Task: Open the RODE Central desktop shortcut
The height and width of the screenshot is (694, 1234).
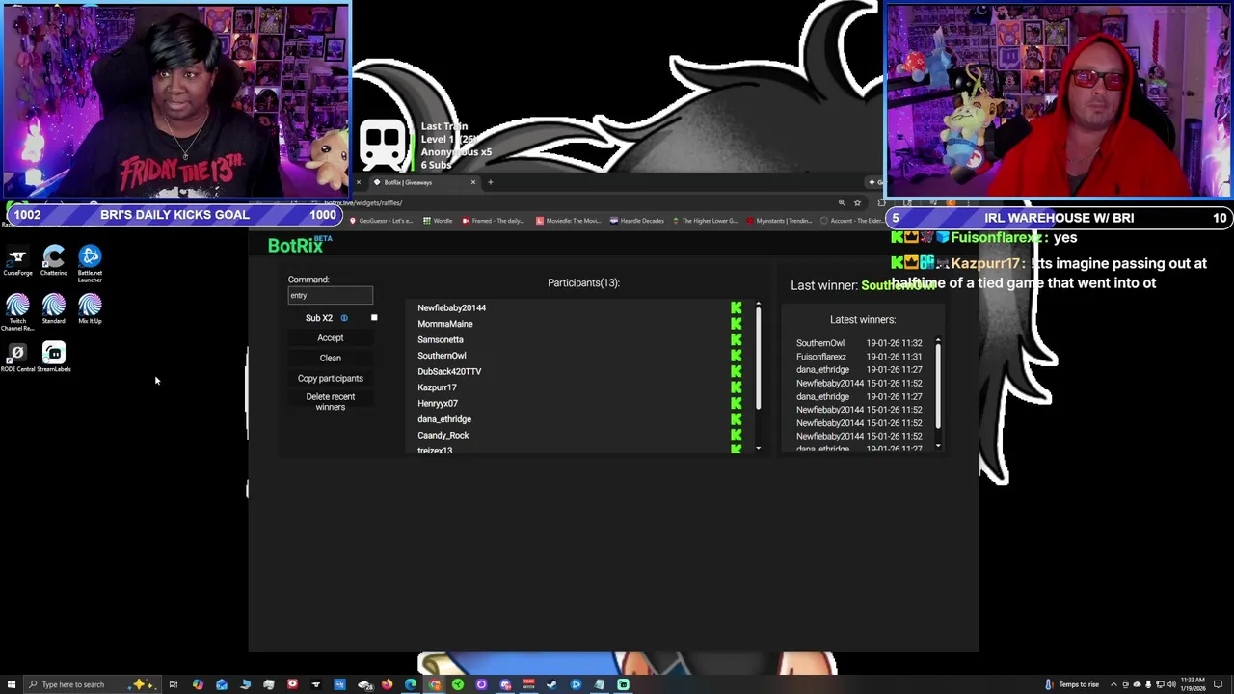Action: click(17, 358)
